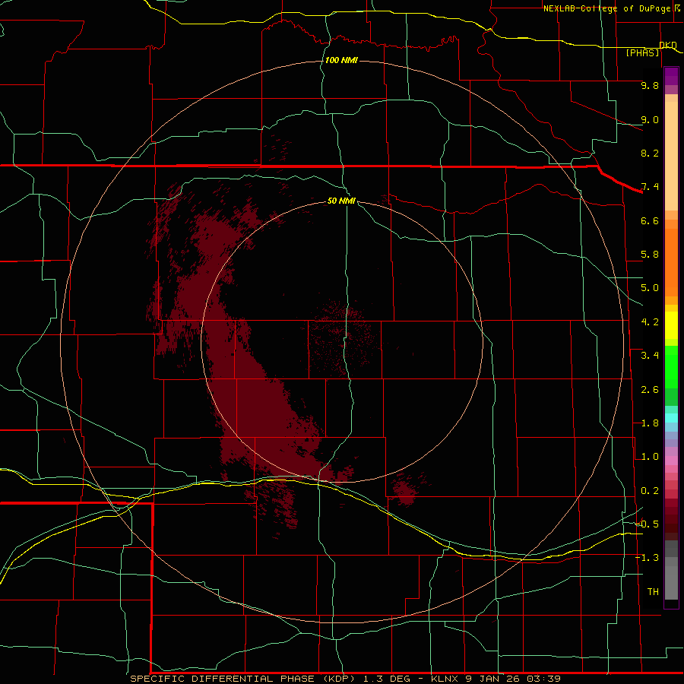Click the -0.5 scale value
Screen dimensions: 684x684
(x=647, y=524)
